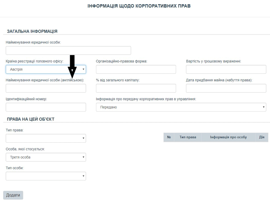Click the 'Найменування юридичної особи' text field
Image resolution: width=270 pixels, height=202 pixels.
68,51
